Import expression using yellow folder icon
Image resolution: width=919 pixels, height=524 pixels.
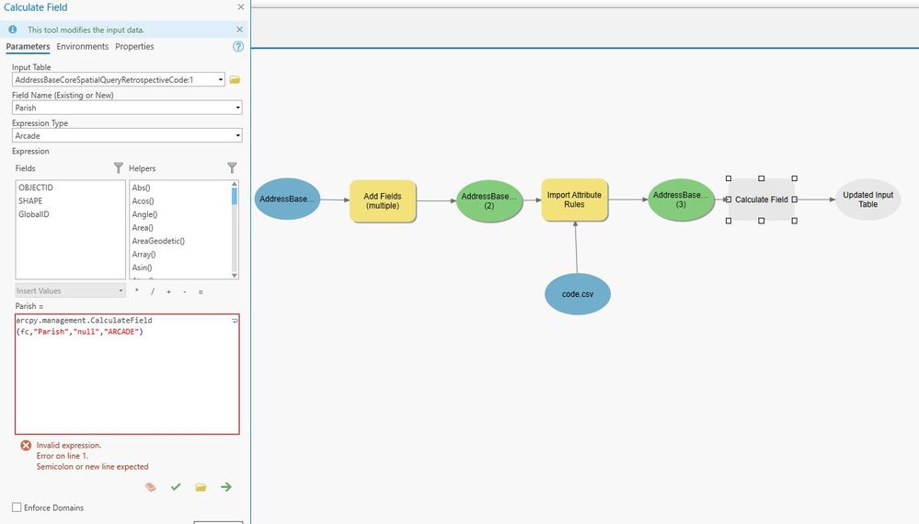point(201,487)
